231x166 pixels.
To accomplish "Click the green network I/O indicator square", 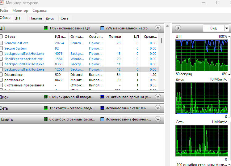I will (x=46, y=108).
